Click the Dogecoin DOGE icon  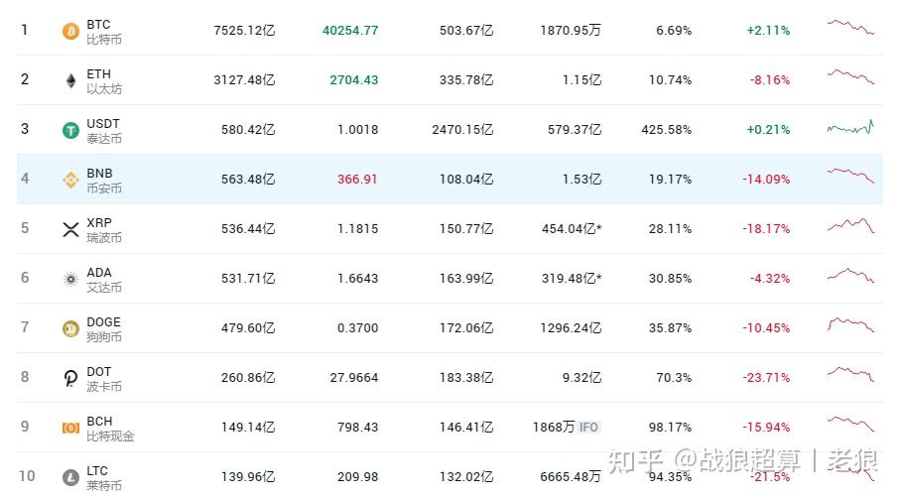[70, 328]
